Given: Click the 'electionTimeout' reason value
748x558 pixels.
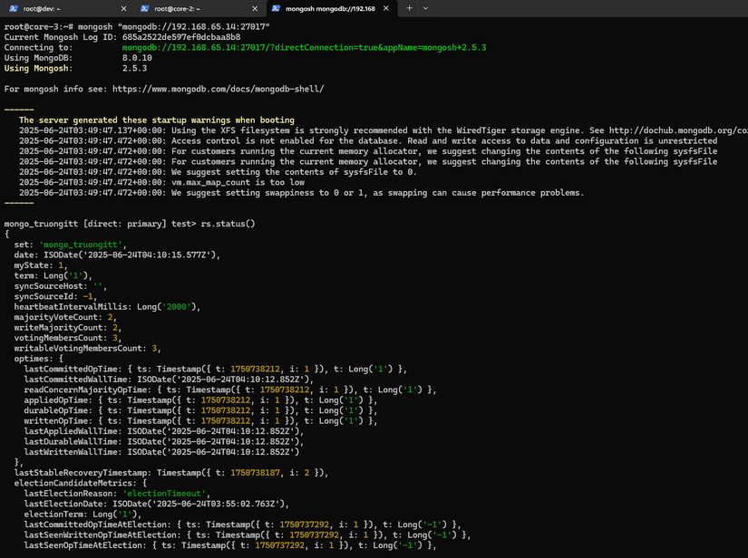Looking at the screenshot, I should pos(164,494).
